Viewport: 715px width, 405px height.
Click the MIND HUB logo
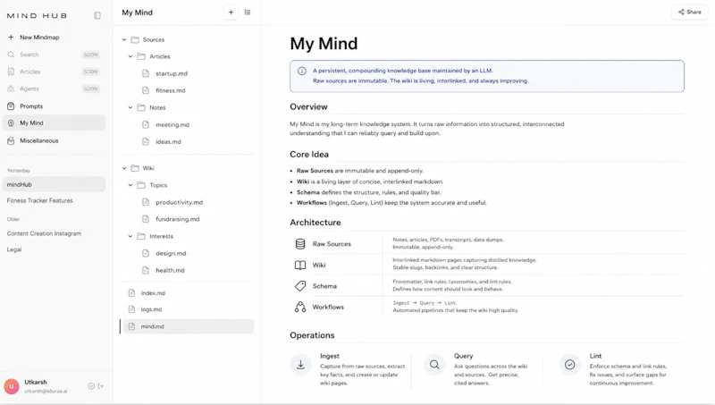pos(37,15)
